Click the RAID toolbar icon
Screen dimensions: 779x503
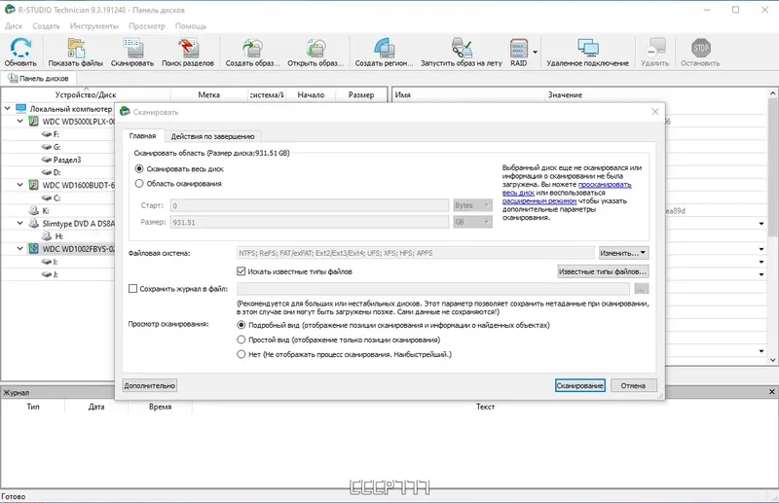tap(519, 49)
